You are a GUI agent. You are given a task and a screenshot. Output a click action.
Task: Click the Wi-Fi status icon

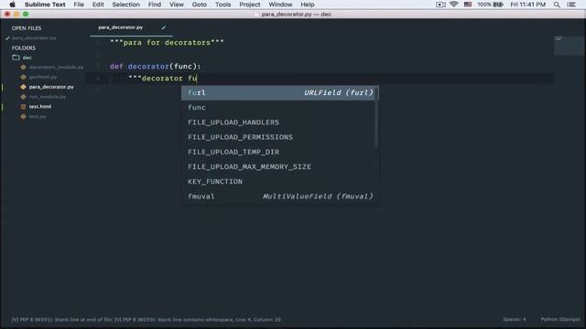[454, 5]
